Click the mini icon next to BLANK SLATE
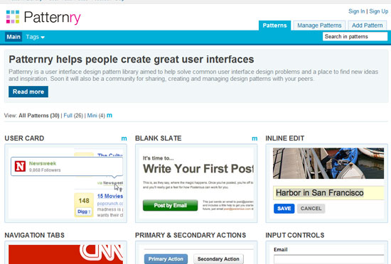The width and height of the screenshot is (391, 264). click(x=255, y=138)
